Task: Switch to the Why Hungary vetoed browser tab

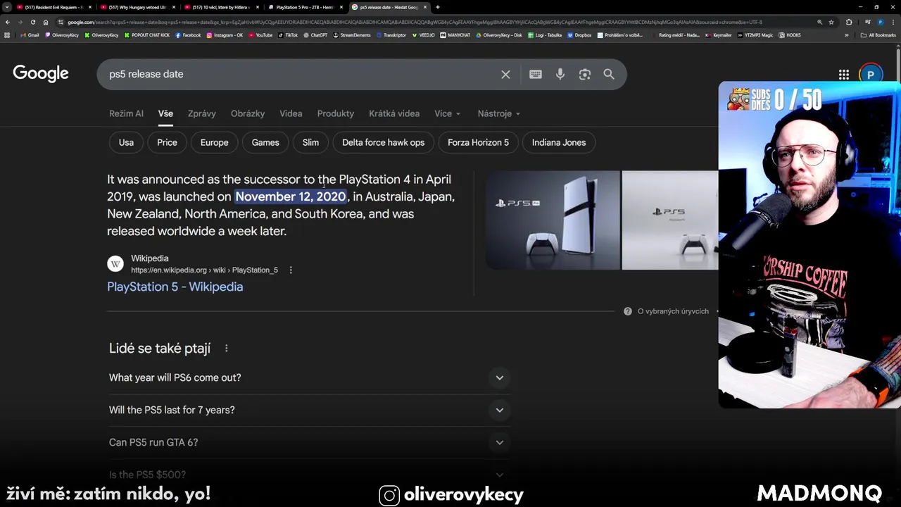Action: point(137,7)
